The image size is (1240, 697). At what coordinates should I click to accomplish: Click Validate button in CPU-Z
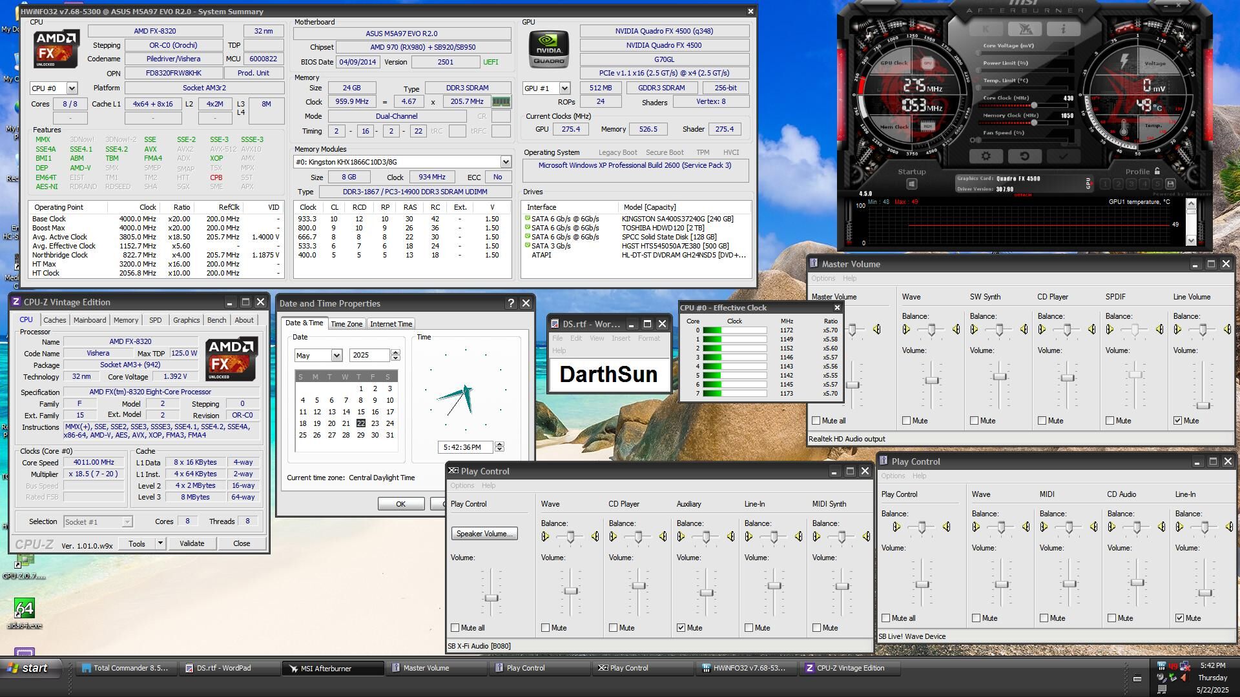click(192, 543)
